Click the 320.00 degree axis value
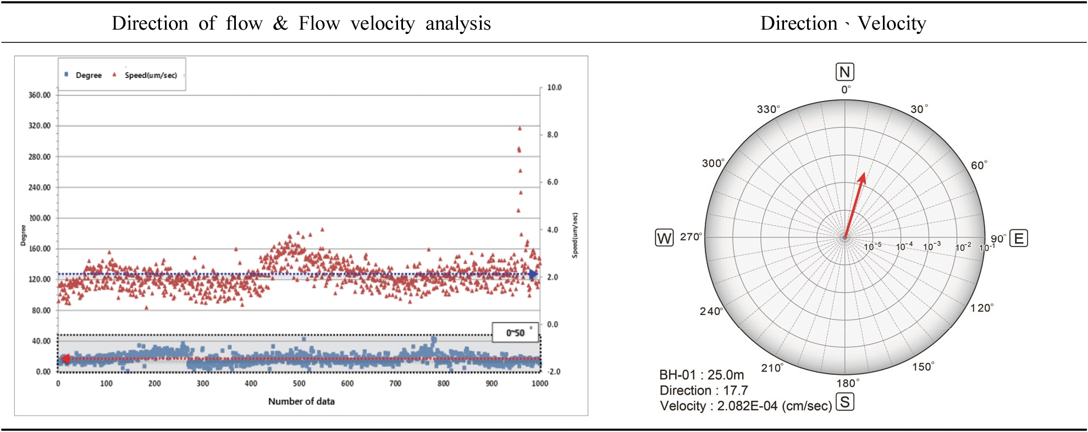The height and width of the screenshot is (432, 1088). point(40,126)
